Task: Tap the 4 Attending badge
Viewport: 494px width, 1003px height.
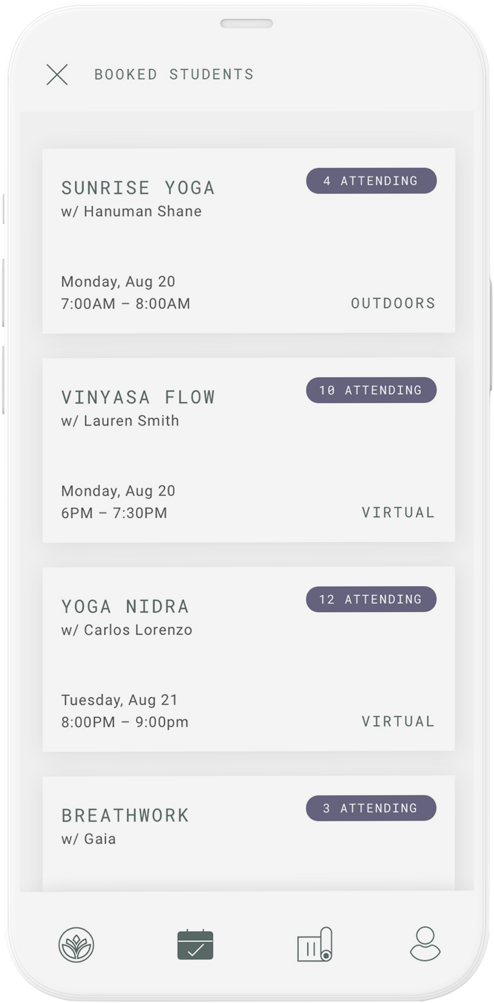Action: [x=371, y=181]
